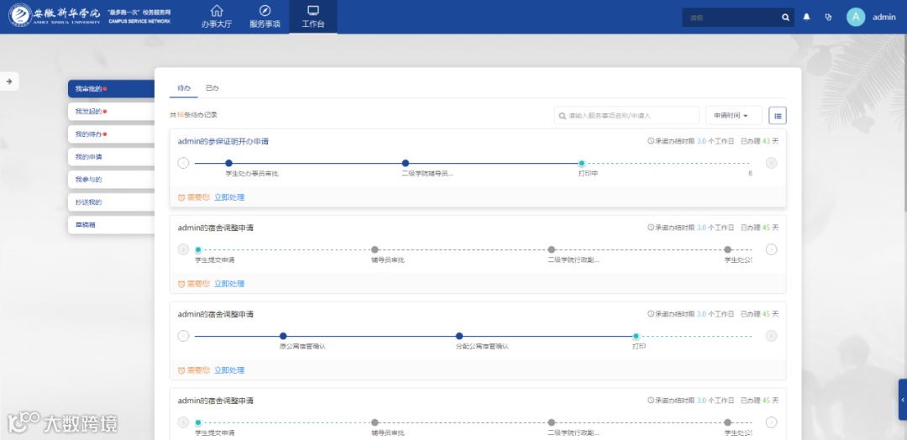The height and width of the screenshot is (440, 907).
Task: Click clock icon beside 承诺办结时限 on 参保证明 card
Action: pos(651,141)
